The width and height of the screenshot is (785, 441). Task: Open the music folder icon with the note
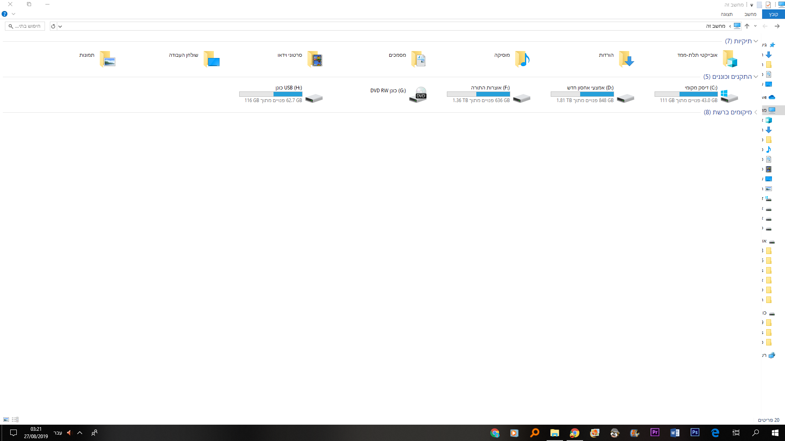point(522,60)
